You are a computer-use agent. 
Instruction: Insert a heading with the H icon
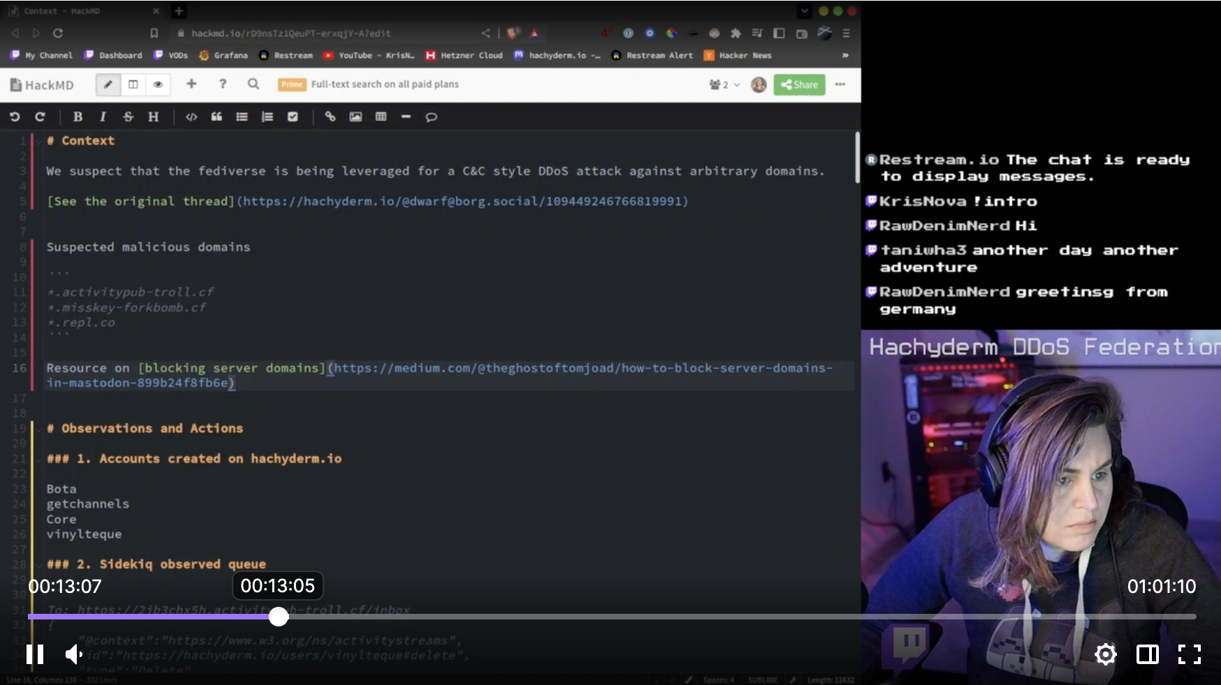tap(153, 117)
